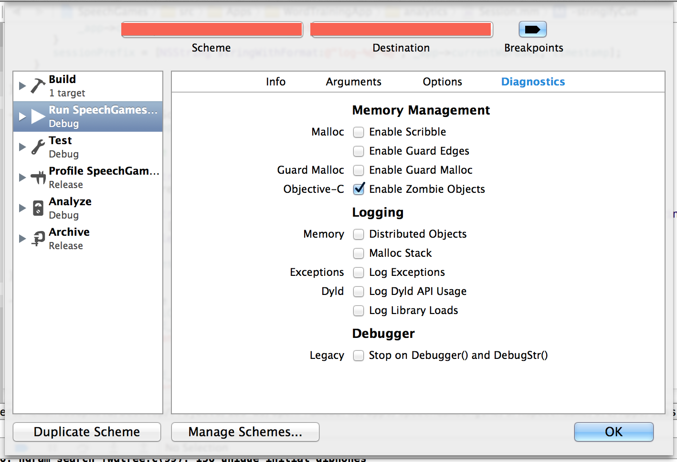Enable Guard Malloc checkbox
This screenshot has height=462, width=677.
point(359,170)
